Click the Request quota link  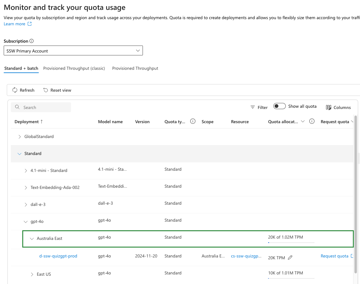point(335,256)
